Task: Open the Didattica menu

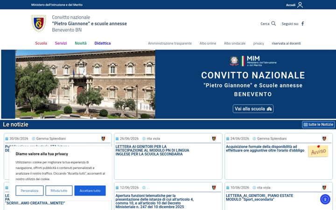Action: tap(103, 43)
